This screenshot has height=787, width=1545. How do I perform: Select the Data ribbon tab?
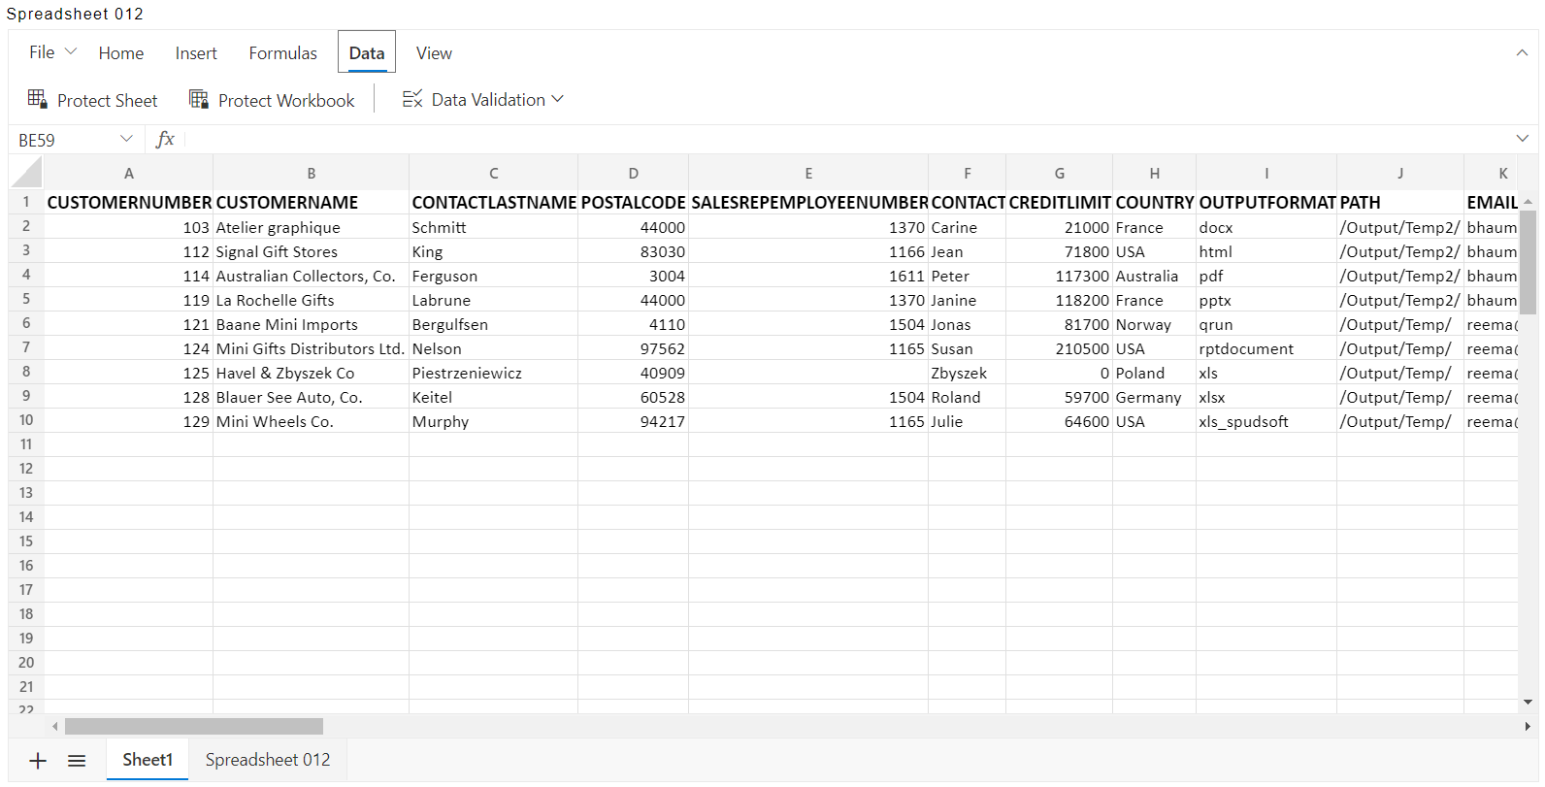(x=367, y=52)
